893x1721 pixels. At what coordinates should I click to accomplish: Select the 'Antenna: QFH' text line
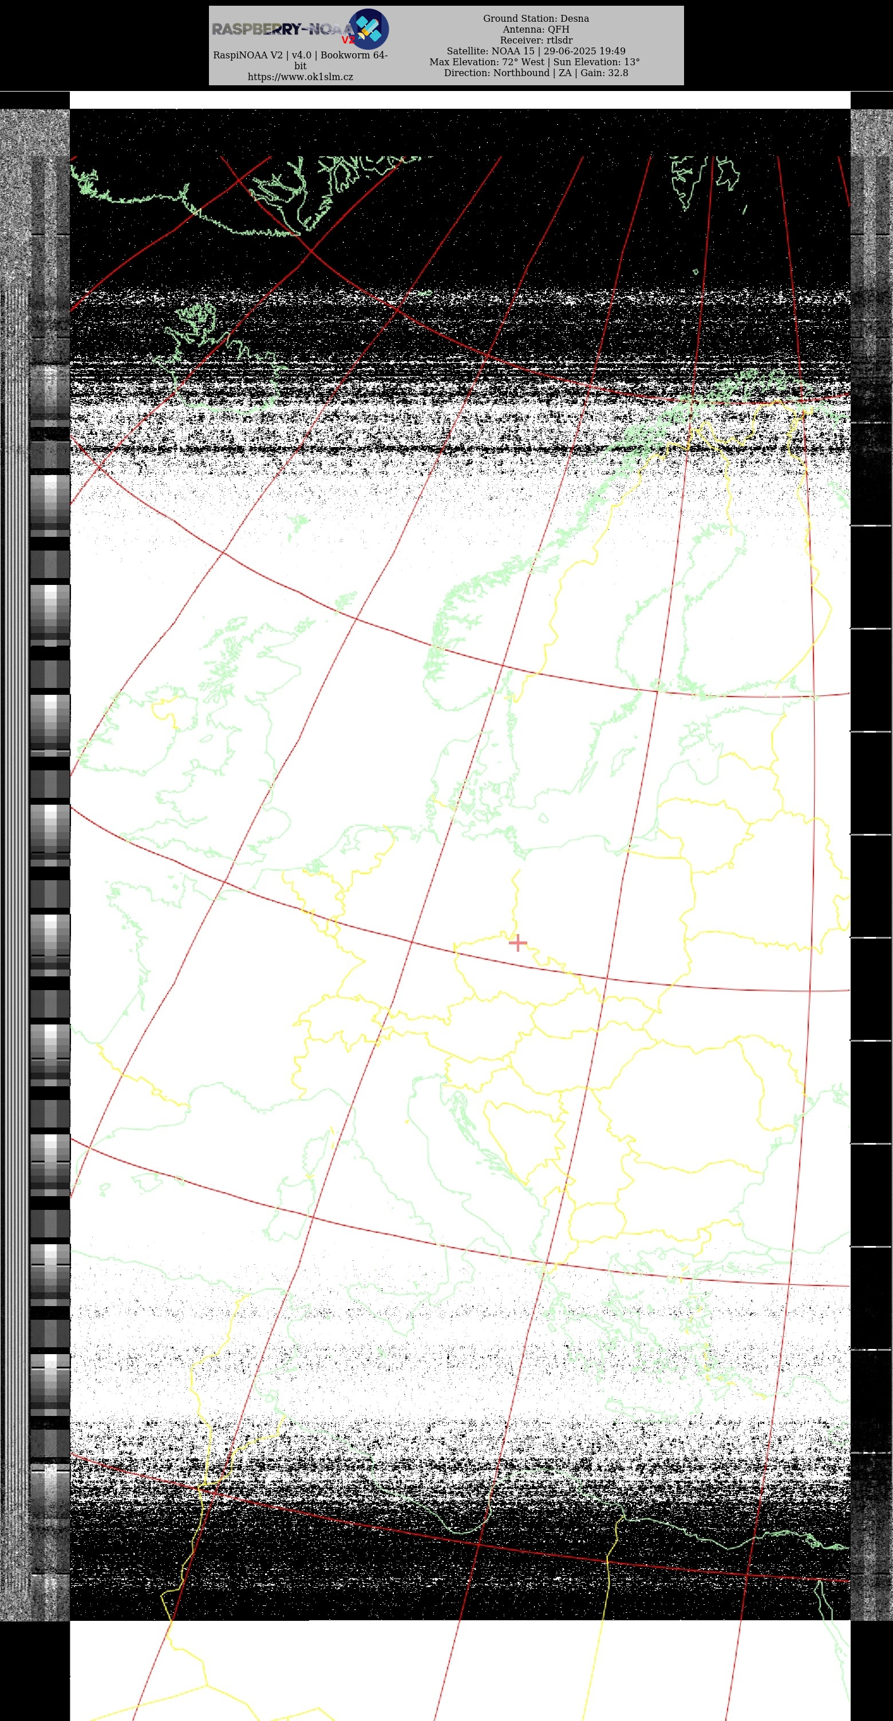pos(536,29)
